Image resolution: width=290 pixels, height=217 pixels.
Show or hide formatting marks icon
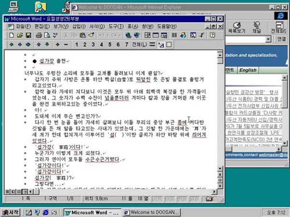point(202,35)
